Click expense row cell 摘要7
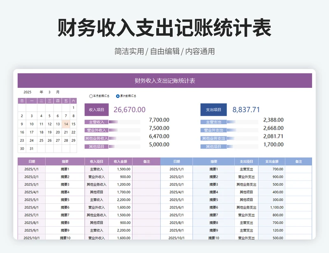 pyautogui.click(x=213, y=215)
